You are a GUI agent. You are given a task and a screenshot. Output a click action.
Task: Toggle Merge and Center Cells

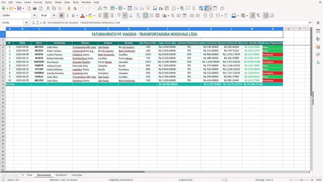(146, 16)
